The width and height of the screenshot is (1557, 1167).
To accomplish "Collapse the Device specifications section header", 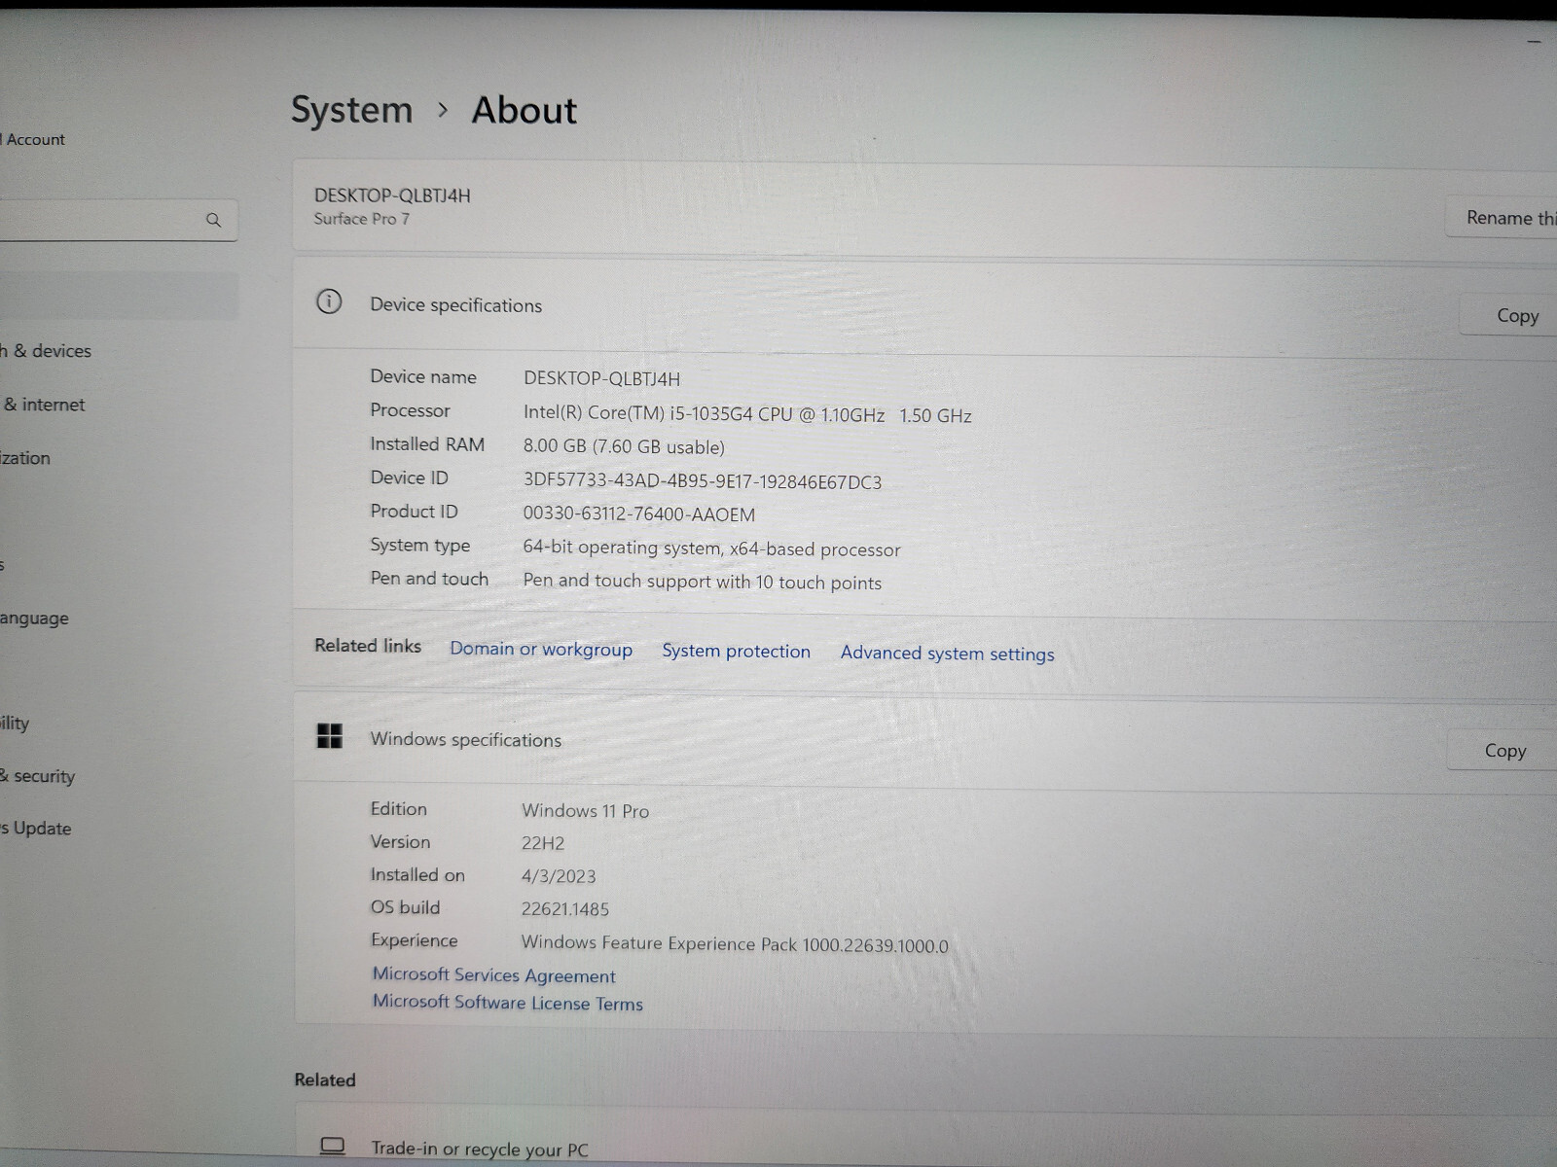I will point(924,305).
